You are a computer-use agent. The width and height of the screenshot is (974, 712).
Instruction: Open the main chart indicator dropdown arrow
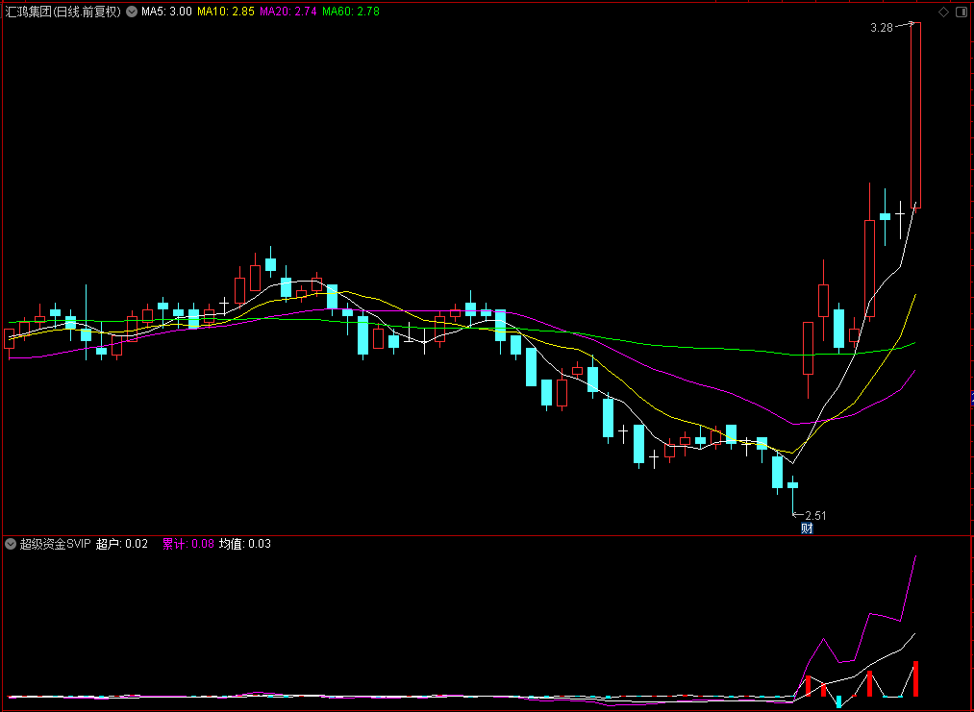(132, 12)
